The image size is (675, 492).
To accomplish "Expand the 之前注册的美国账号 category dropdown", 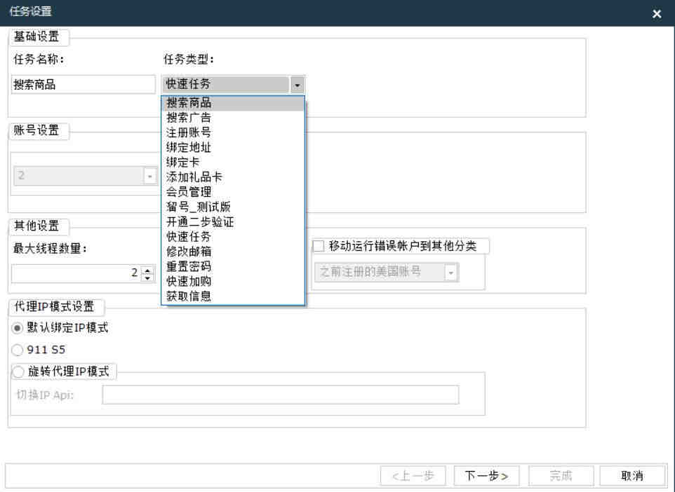I will 451,273.
